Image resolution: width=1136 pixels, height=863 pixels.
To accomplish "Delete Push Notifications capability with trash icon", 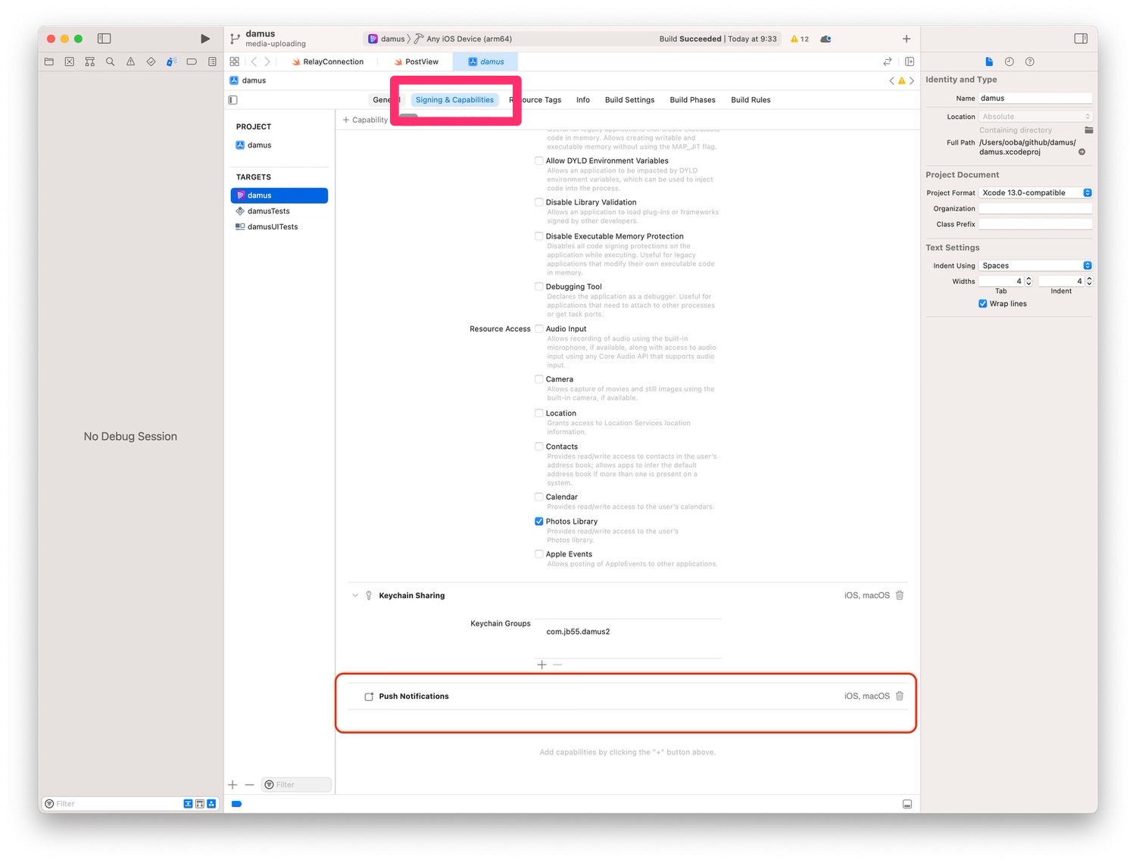I will point(900,696).
